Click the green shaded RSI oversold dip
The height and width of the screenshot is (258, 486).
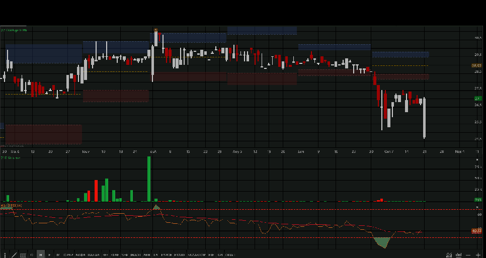383,241
